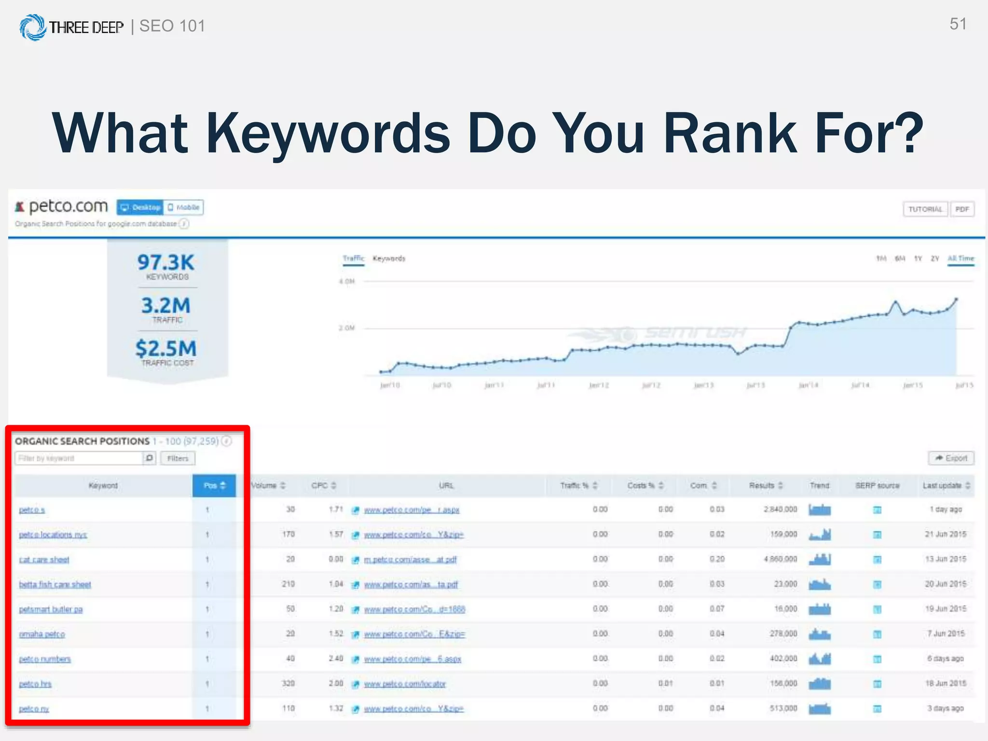Image resolution: width=988 pixels, height=741 pixels.
Task: Click trend sparkline in petco s row
Action: [820, 509]
